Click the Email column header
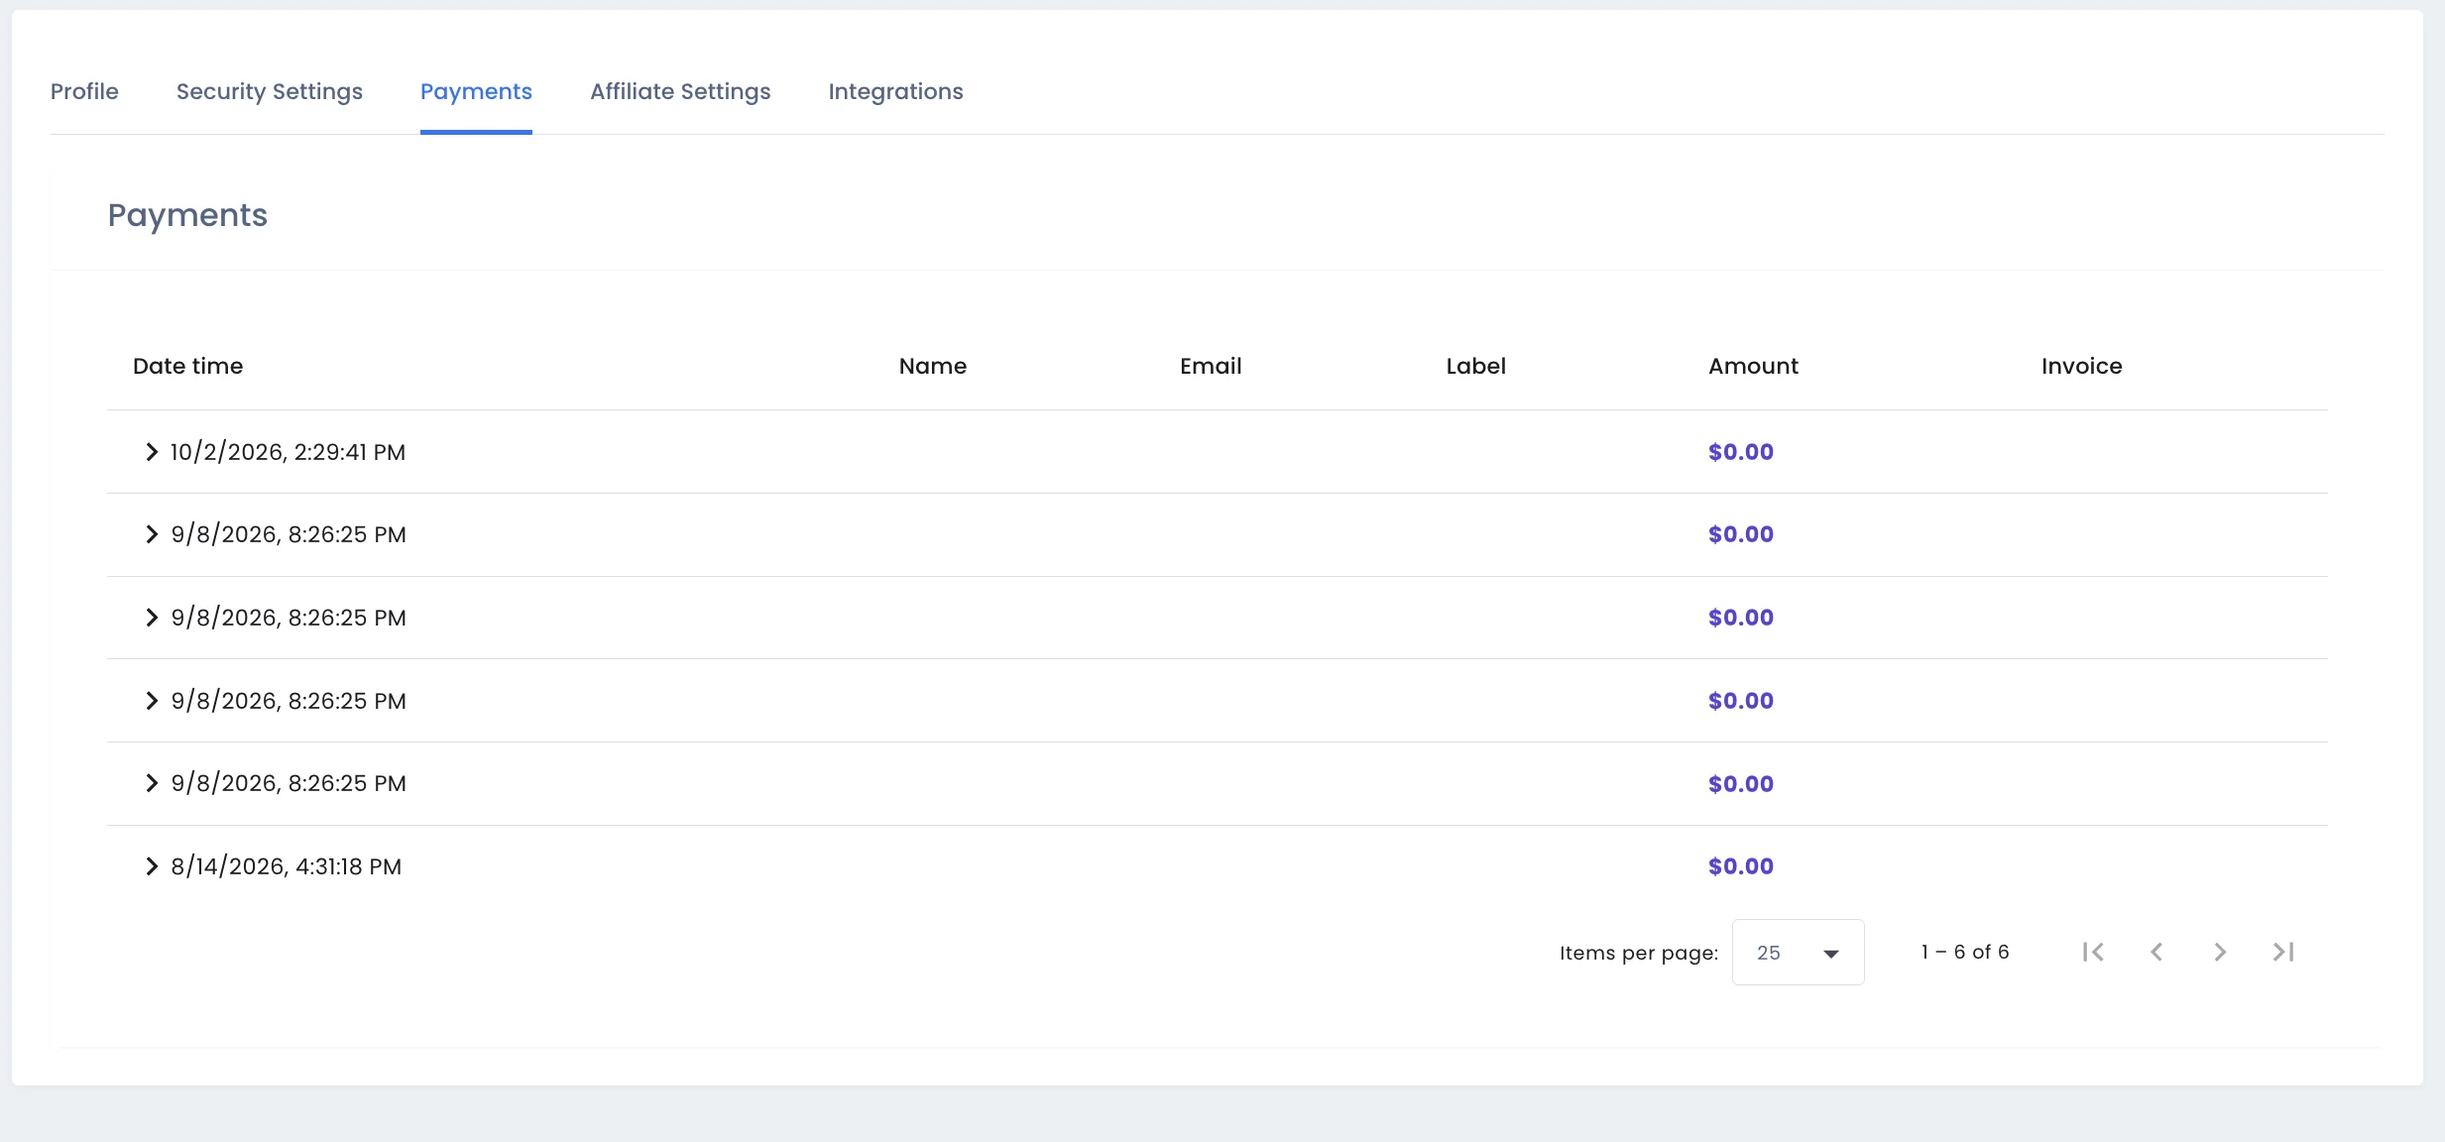Screen dimensions: 2445x1142 [1211, 366]
